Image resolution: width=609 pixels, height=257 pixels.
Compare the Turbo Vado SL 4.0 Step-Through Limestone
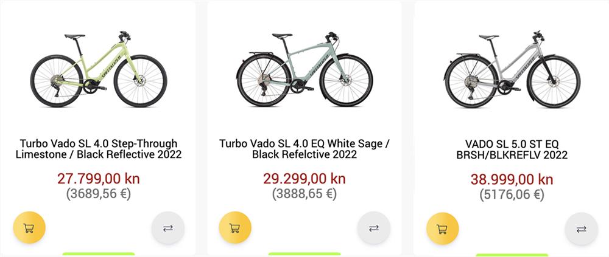(x=167, y=228)
